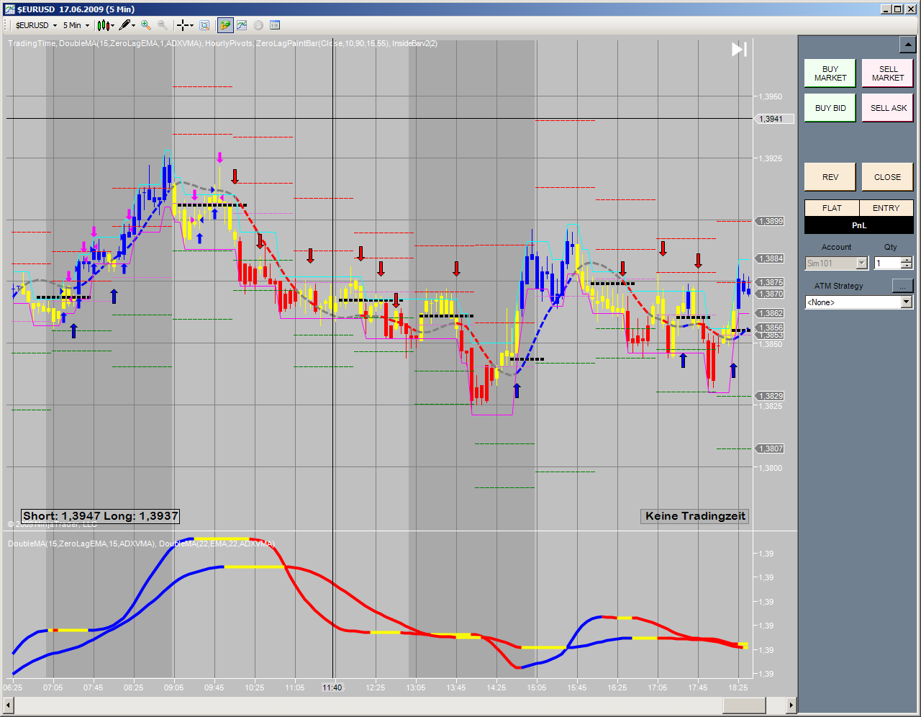Click the 1,3829 price marker
The width and height of the screenshot is (921, 717).
[770, 396]
